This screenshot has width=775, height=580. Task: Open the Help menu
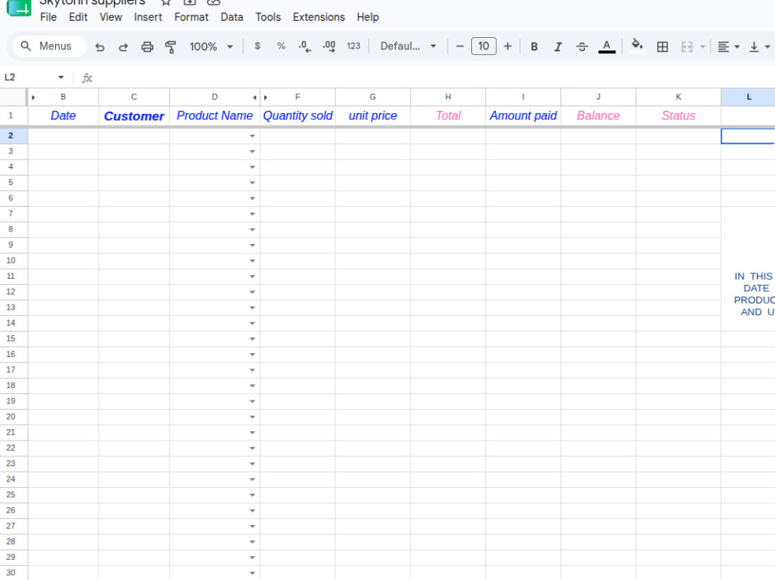367,17
